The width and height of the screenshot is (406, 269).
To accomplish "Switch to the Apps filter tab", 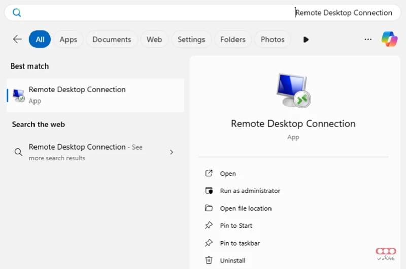I will [68, 39].
